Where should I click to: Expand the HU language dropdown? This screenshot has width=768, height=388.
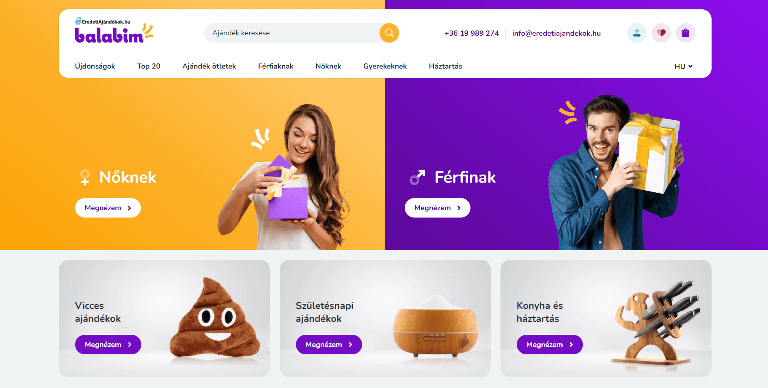click(683, 66)
